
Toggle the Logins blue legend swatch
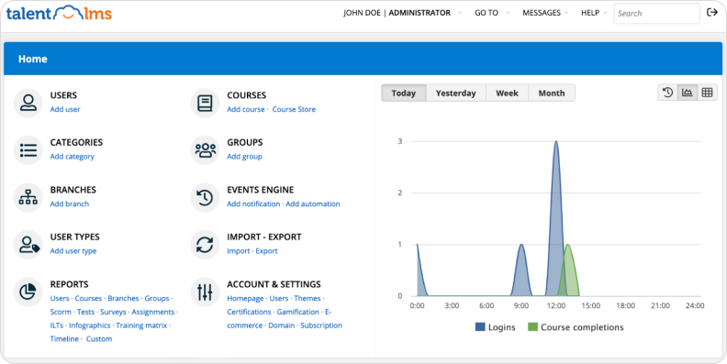[x=480, y=327]
